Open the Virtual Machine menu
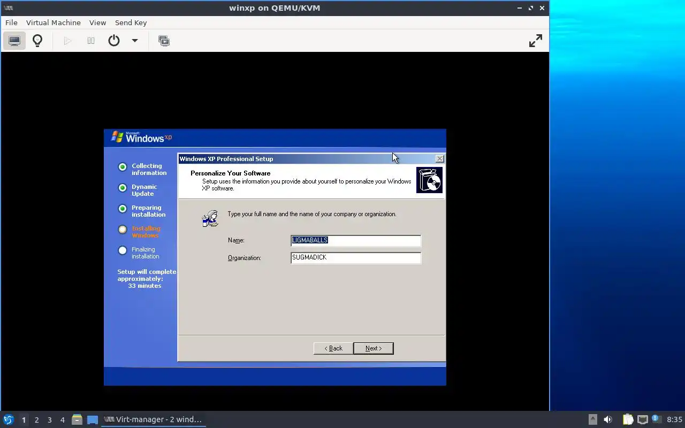 click(54, 22)
